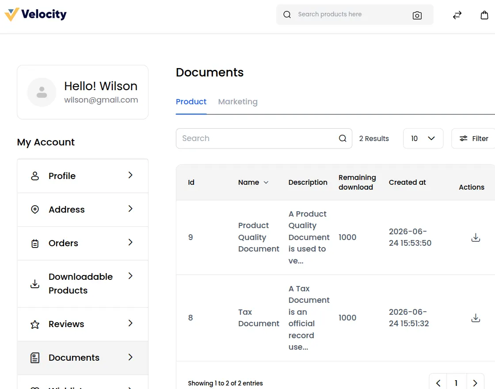Click the A Product Quality description cell
The height and width of the screenshot is (389, 495).
point(309,237)
